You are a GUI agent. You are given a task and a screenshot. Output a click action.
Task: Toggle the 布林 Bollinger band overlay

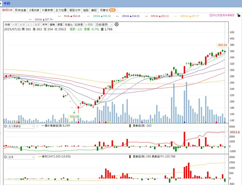pyautogui.click(x=45, y=25)
